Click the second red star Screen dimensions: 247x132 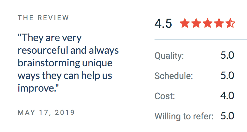coord(196,23)
